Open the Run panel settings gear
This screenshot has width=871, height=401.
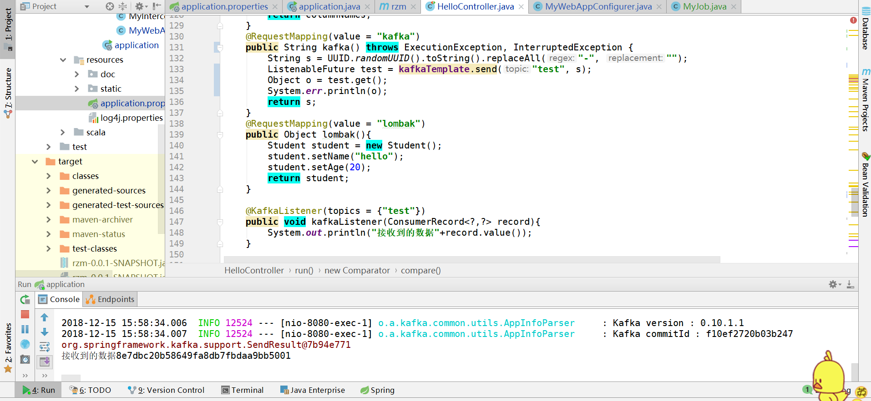click(834, 284)
